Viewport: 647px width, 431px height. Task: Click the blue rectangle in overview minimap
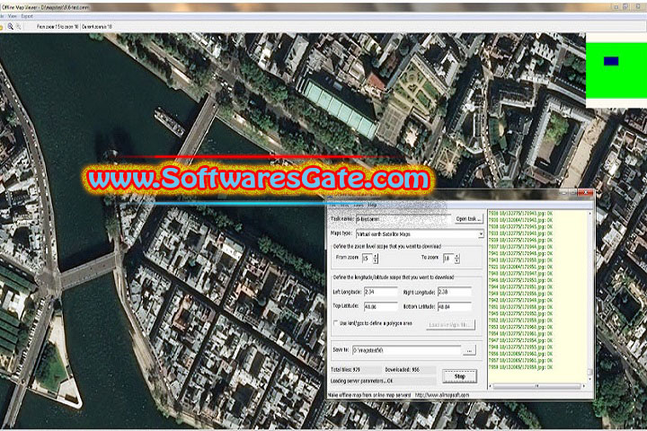(611, 61)
